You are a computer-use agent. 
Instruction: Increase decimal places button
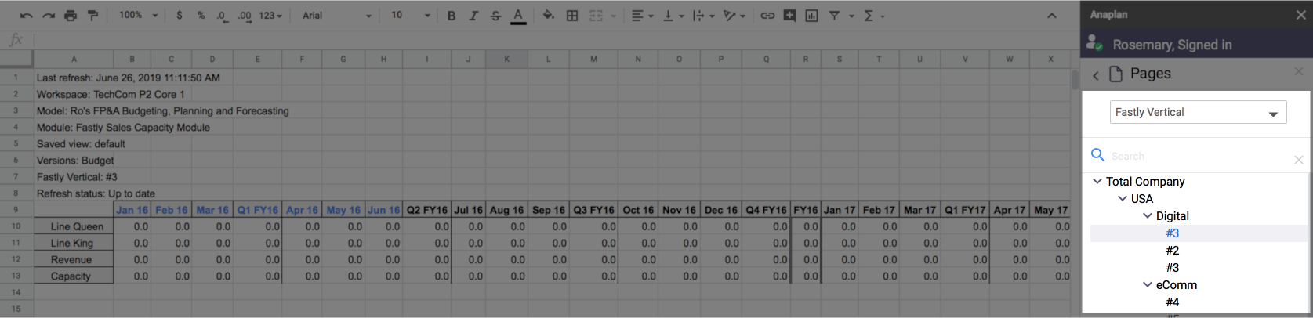[245, 16]
